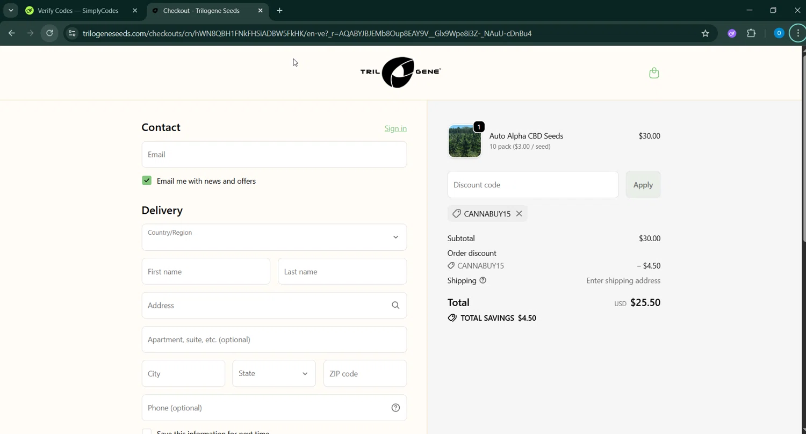Image resolution: width=806 pixels, height=434 pixels.
Task: Click the Subtotal label
Action: [x=461, y=238]
